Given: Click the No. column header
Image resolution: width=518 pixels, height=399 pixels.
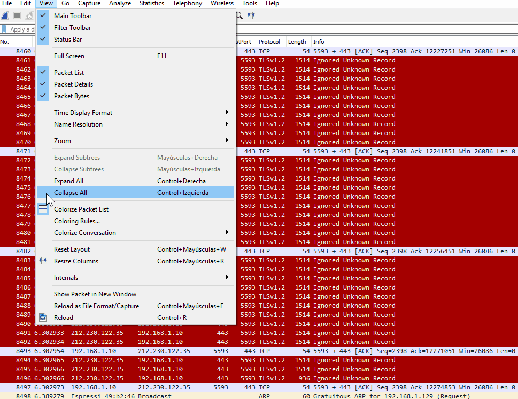Looking at the screenshot, I should pyautogui.click(x=17, y=42).
